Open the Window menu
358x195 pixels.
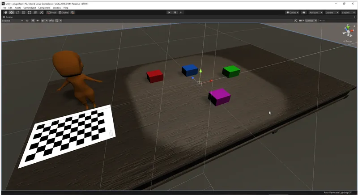(57, 8)
